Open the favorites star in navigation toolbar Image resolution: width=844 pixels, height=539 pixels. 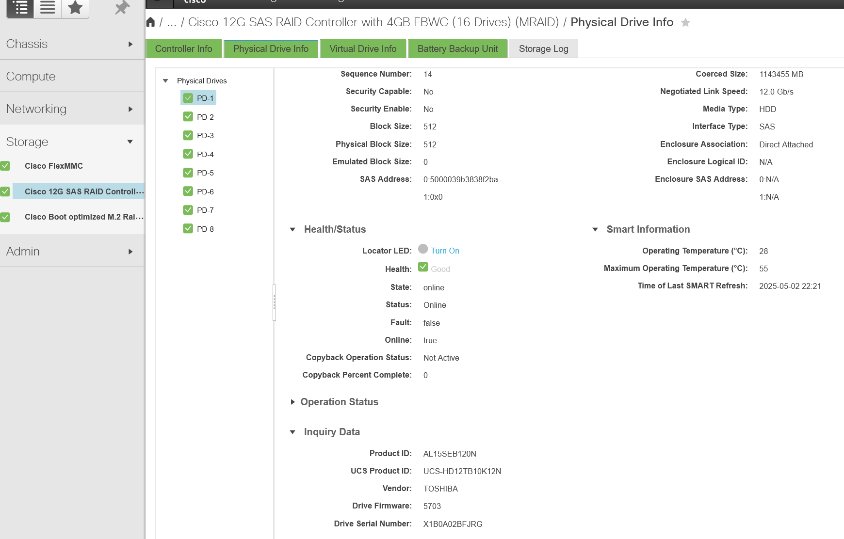[x=75, y=8]
